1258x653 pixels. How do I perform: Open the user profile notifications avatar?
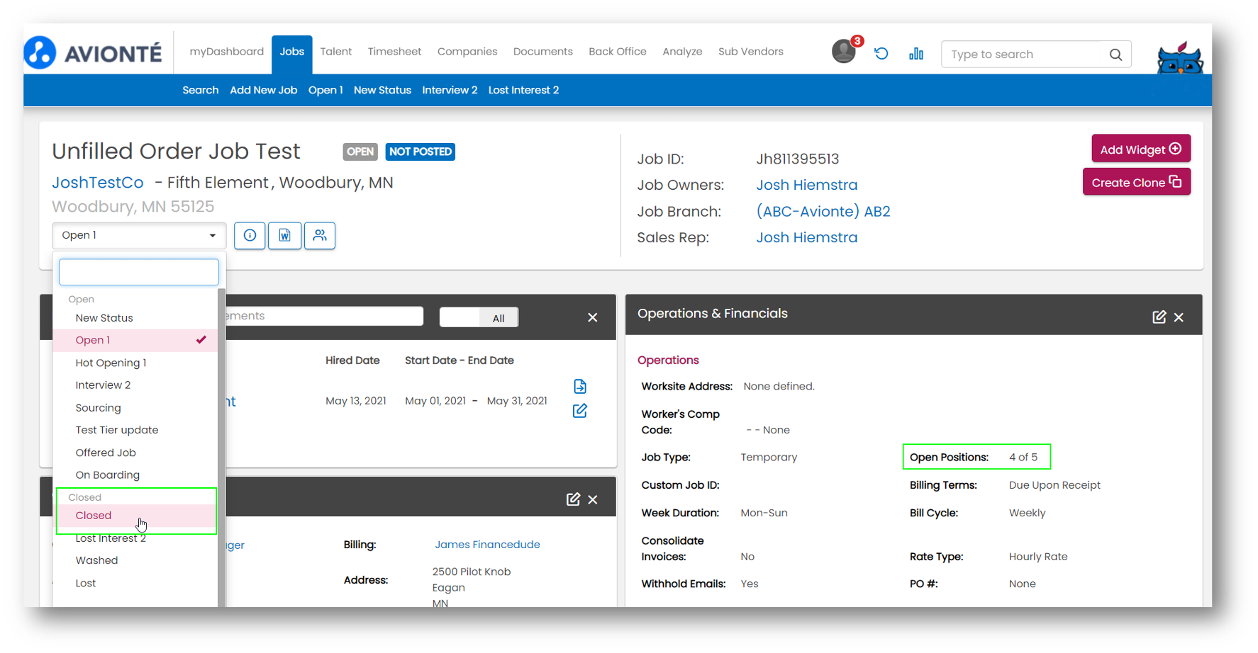click(x=844, y=51)
